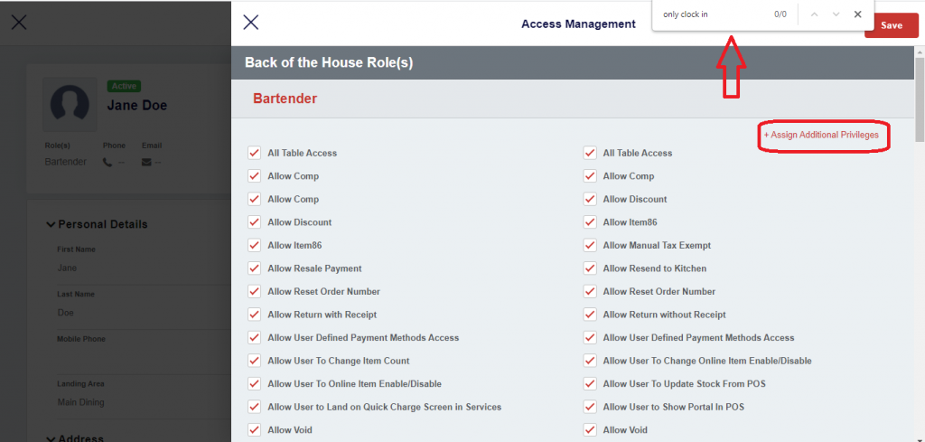Click the Last Name value Doe
The image size is (925, 442).
65,313
